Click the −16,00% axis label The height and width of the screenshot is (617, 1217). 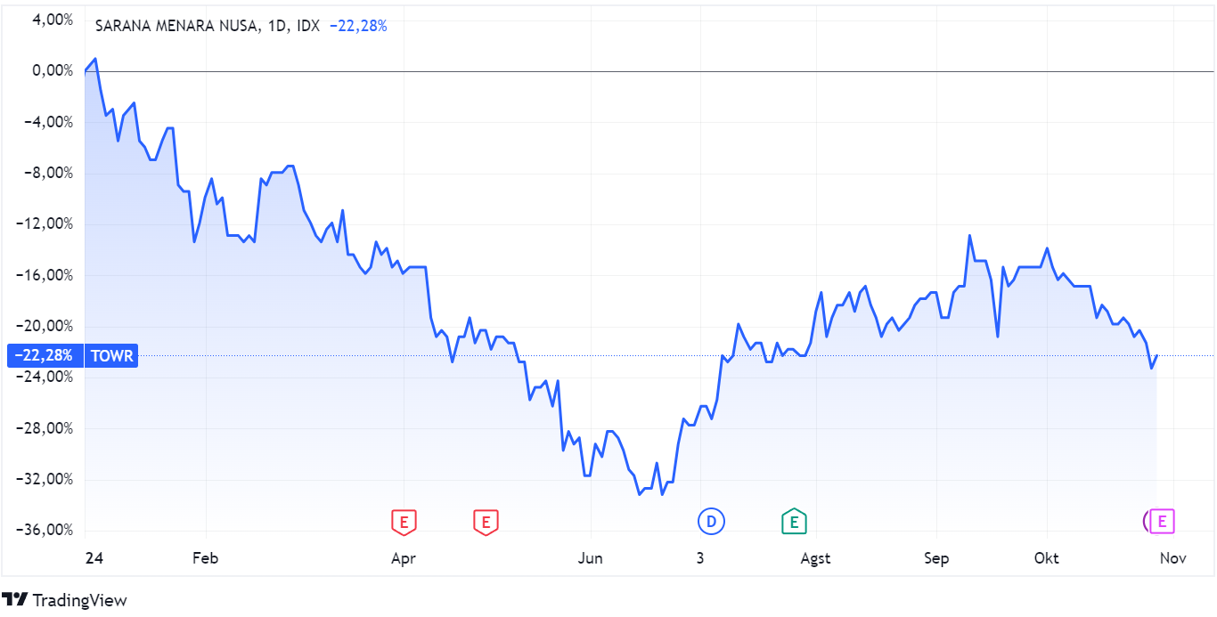[x=45, y=274]
